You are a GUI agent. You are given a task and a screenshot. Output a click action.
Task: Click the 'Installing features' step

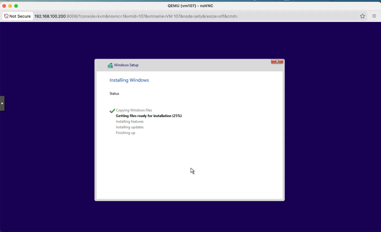[130, 121]
